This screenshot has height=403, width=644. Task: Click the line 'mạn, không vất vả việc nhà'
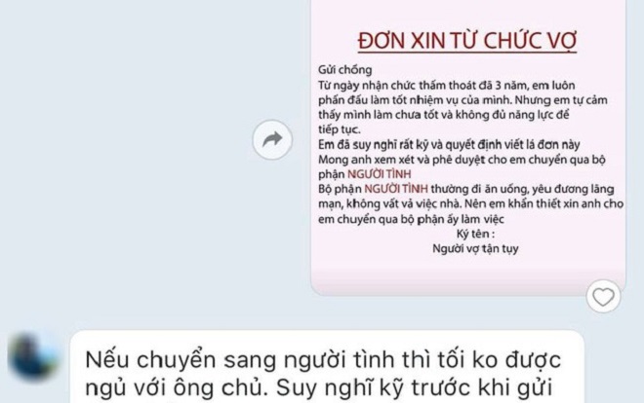pyautogui.click(x=470, y=203)
